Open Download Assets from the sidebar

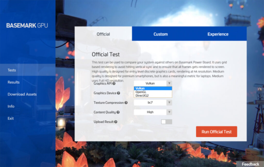(x=22, y=94)
